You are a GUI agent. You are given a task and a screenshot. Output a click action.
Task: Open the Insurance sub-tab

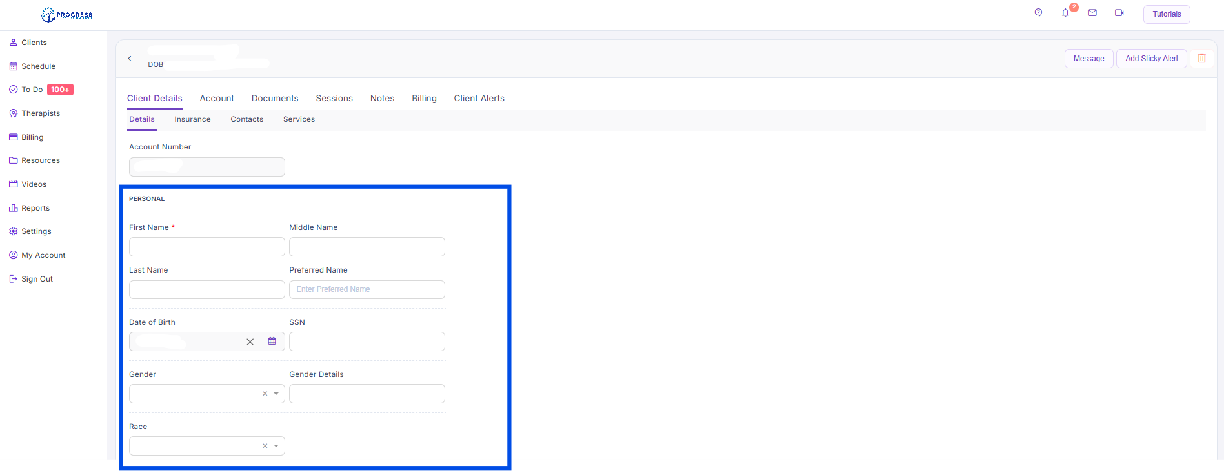(x=192, y=120)
